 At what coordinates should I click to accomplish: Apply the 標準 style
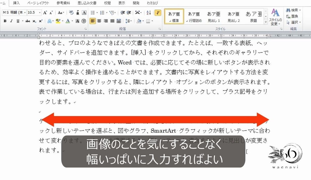[x=174, y=17]
